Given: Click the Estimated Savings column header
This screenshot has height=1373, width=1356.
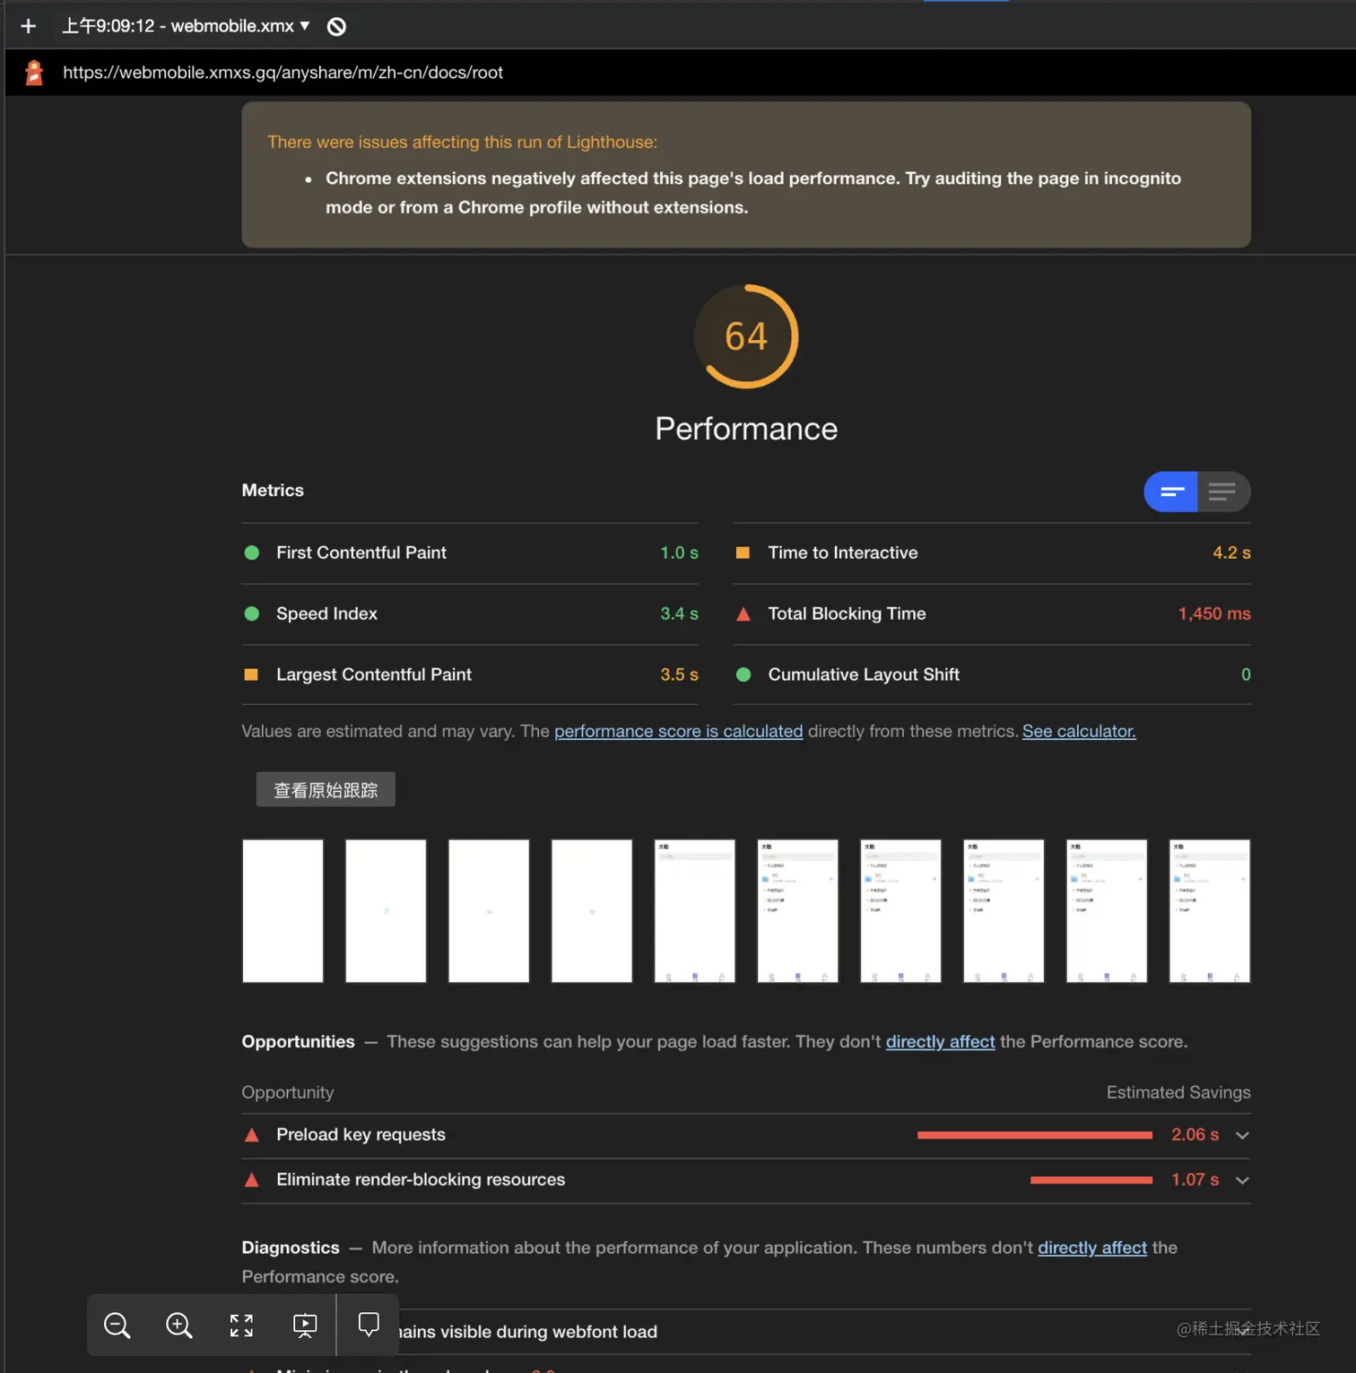Looking at the screenshot, I should pyautogui.click(x=1178, y=1092).
